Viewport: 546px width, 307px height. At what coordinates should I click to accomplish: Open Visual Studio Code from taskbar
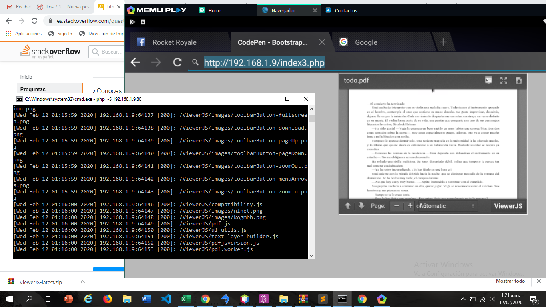tap(166, 299)
